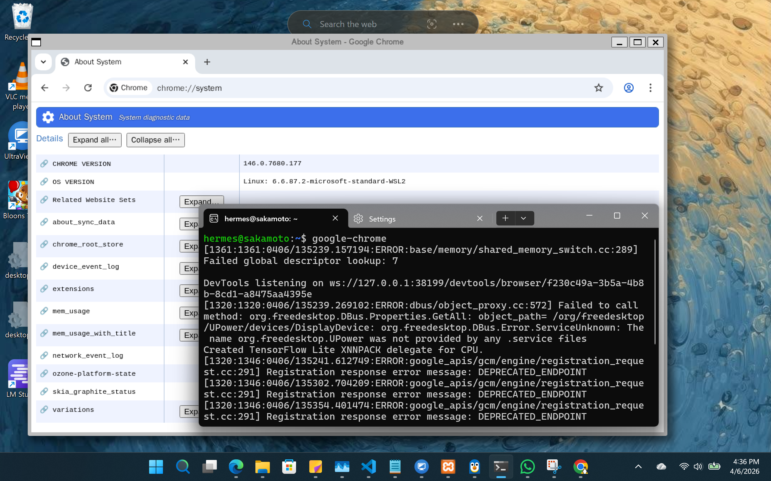Click the link icon beside ozone-platform-state
The height and width of the screenshot is (481, 771).
pyautogui.click(x=44, y=373)
